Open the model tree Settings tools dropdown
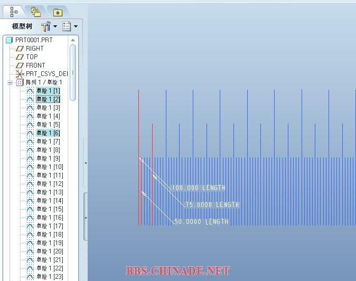Image resolution: width=356 pixels, height=281 pixels. tap(49, 26)
